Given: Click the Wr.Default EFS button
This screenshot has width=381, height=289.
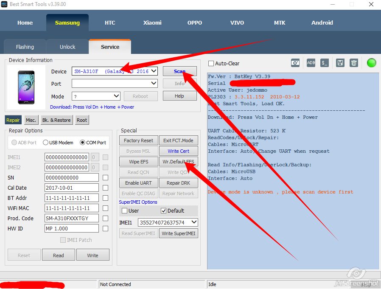Looking at the screenshot, I should 178,162.
